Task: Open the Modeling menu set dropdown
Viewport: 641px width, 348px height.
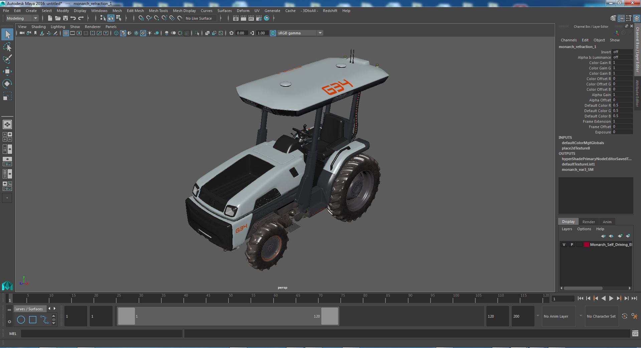Action: click(x=22, y=18)
